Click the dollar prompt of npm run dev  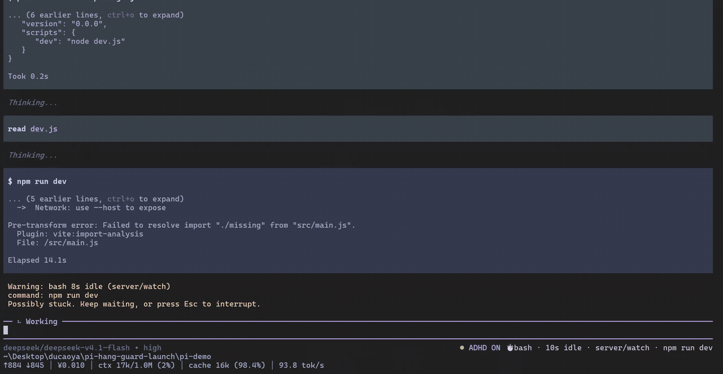click(10, 181)
